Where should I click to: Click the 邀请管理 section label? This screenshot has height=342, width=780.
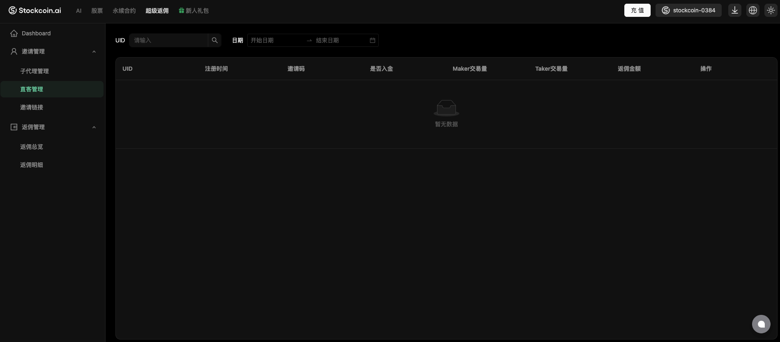(33, 51)
